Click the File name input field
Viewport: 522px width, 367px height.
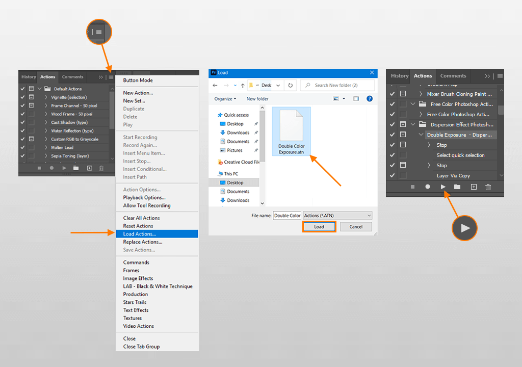[x=287, y=216]
